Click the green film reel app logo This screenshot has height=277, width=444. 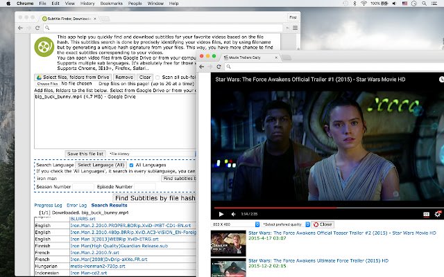[x=44, y=47]
